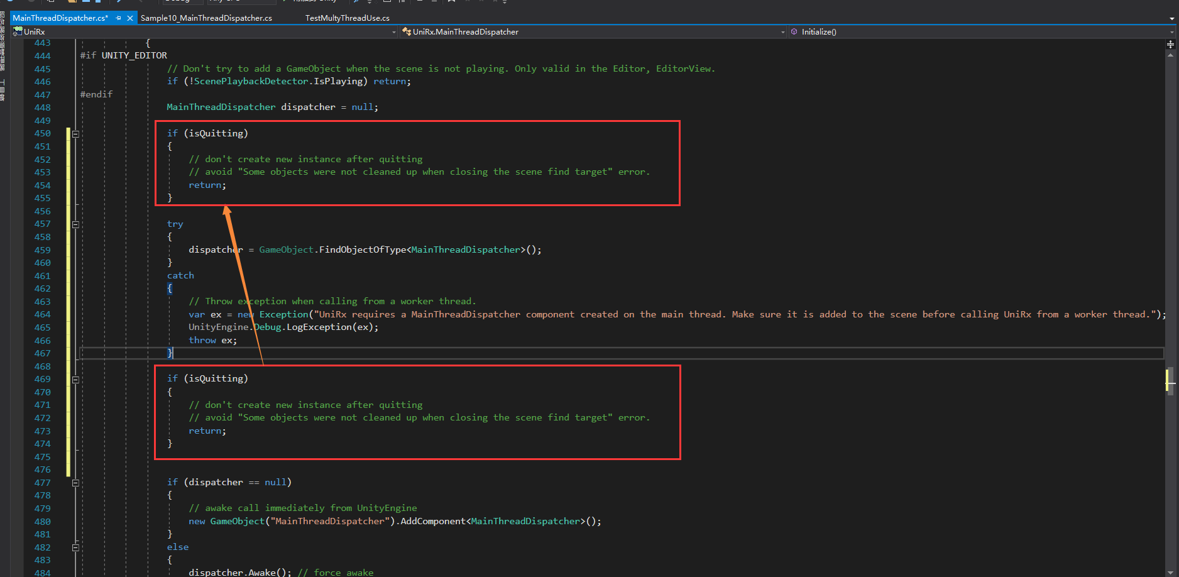Click the split-editor icon above the scrollbar
1179x577 pixels.
[x=1170, y=43]
